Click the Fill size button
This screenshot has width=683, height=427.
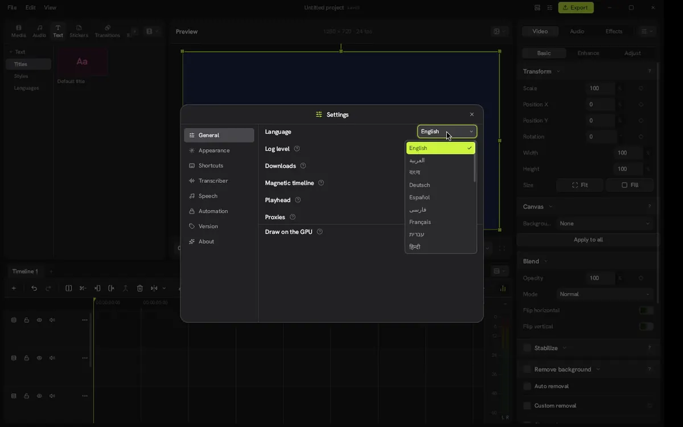tap(629, 185)
